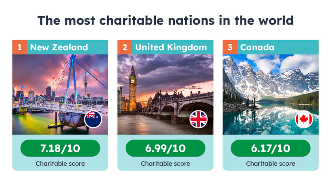Click Charitable score text under Canada
This screenshot has width=331, height=183.
[x=271, y=164]
